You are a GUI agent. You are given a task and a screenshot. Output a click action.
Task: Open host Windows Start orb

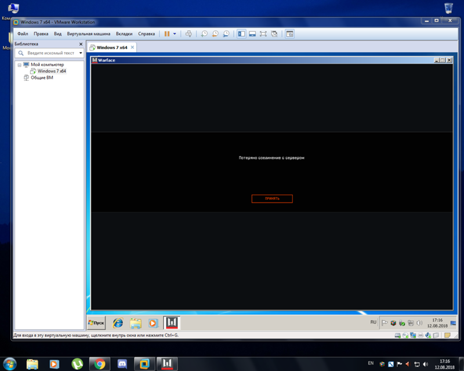(x=9, y=364)
